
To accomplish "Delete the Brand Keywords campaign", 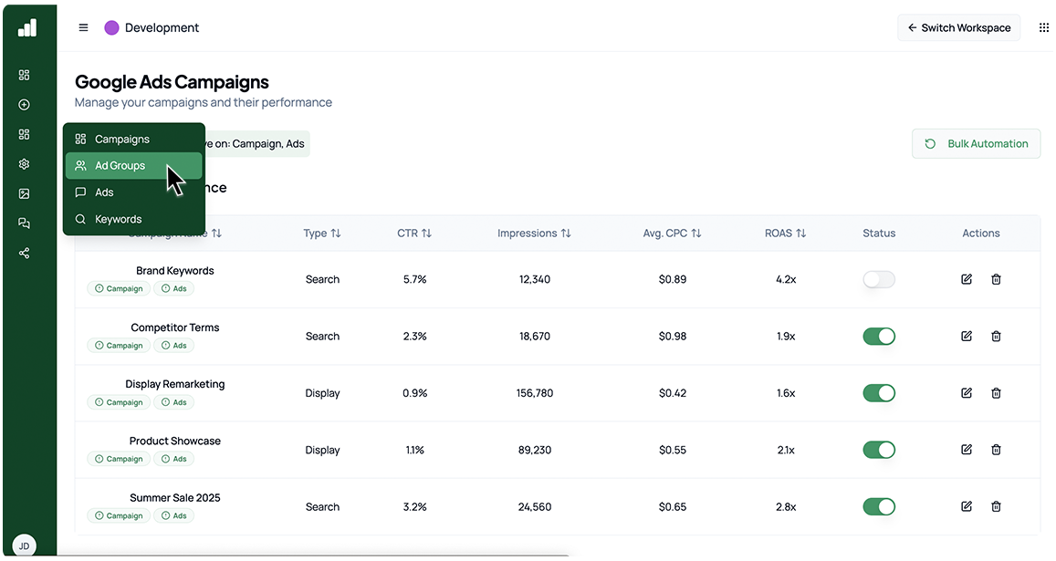I will click(996, 279).
